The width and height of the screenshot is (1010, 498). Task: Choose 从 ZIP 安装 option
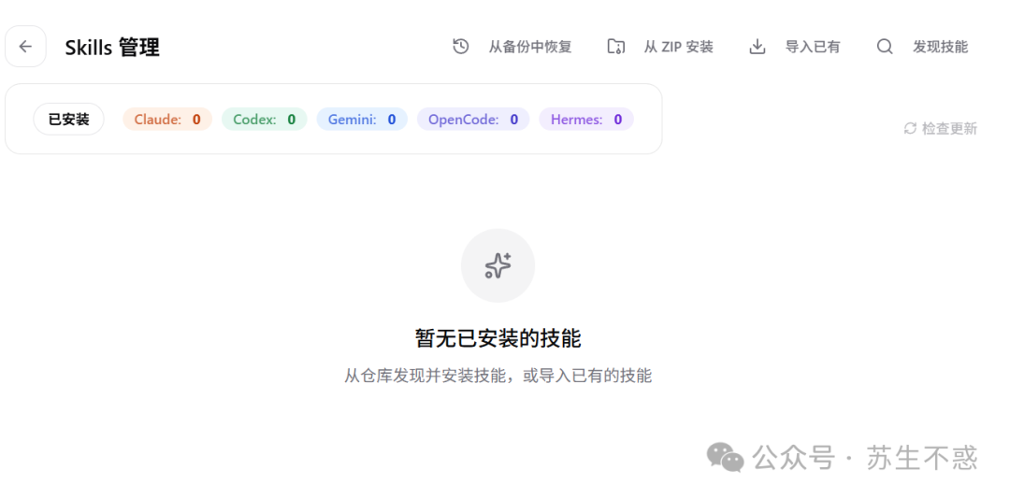(x=679, y=47)
